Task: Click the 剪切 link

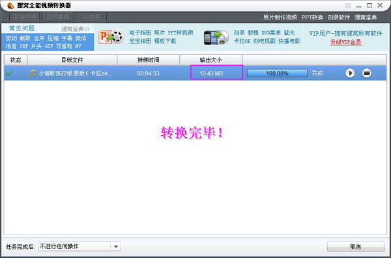Action: point(12,38)
